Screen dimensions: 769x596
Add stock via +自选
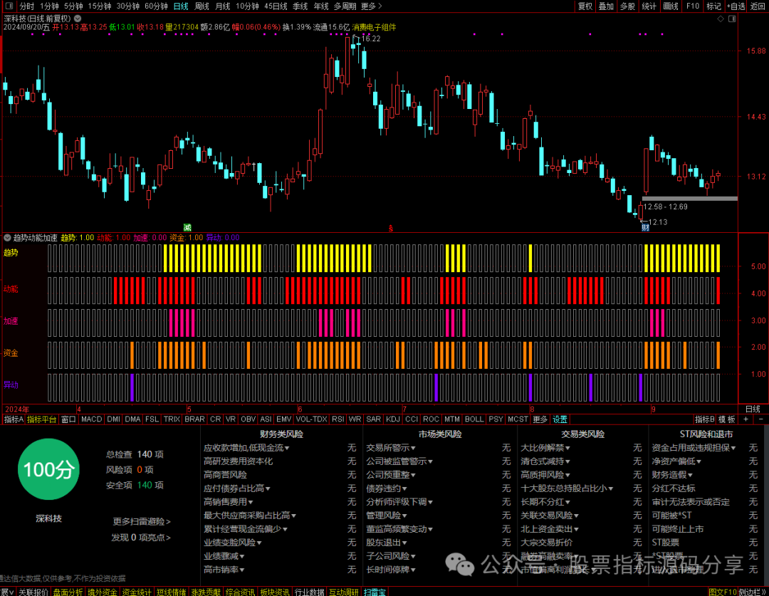[x=736, y=6]
